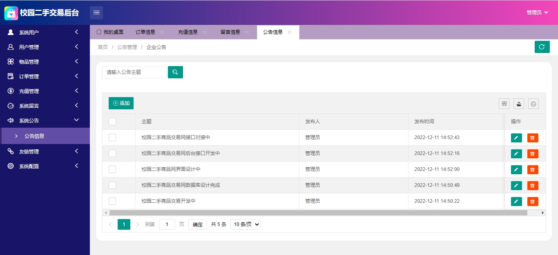The width and height of the screenshot is (558, 255).
Task: Click the 系统公告 speaker icon
Action: click(x=11, y=120)
